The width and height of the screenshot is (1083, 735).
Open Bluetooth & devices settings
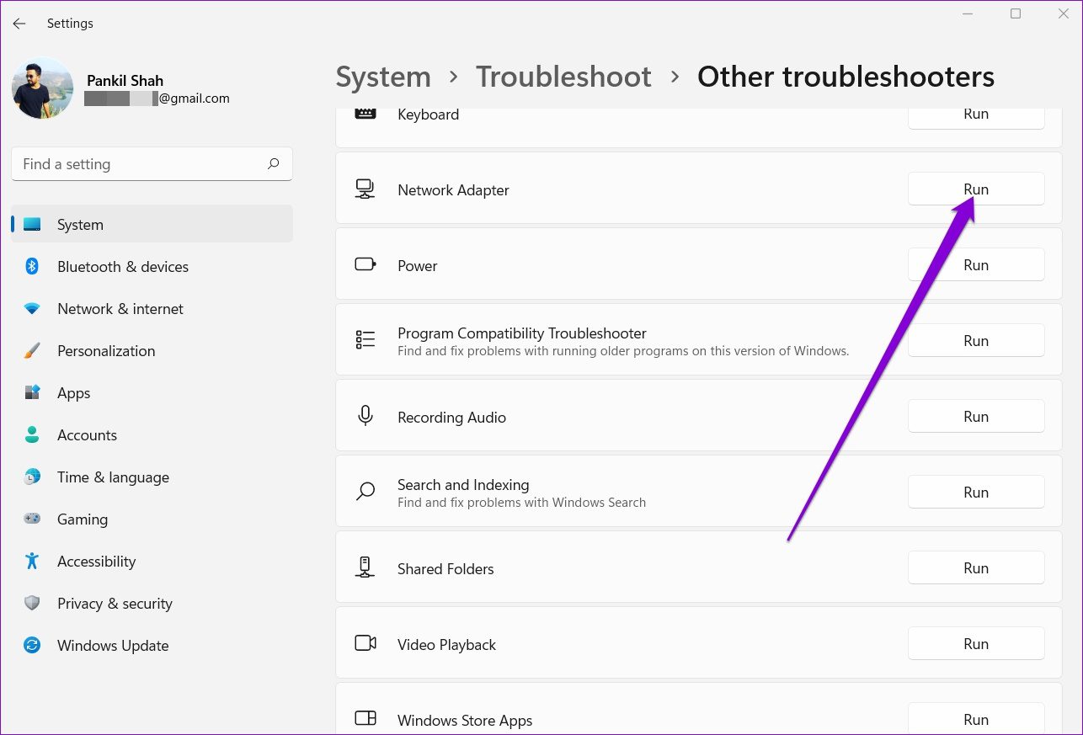click(x=152, y=267)
